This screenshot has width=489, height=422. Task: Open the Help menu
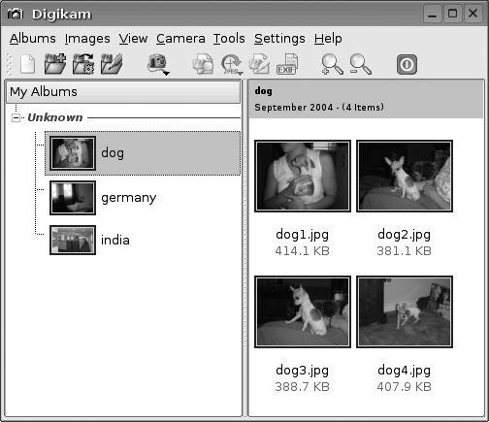328,39
